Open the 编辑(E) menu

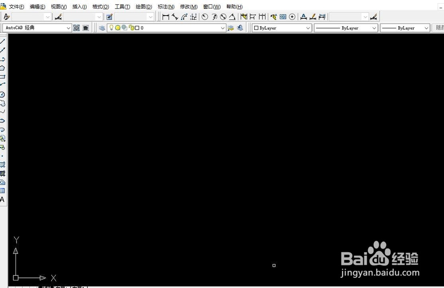[37, 7]
